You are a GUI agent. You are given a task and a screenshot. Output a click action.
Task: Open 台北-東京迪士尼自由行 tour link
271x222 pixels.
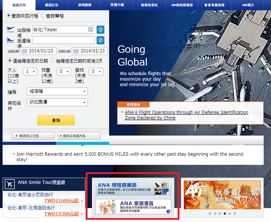coord(30,195)
